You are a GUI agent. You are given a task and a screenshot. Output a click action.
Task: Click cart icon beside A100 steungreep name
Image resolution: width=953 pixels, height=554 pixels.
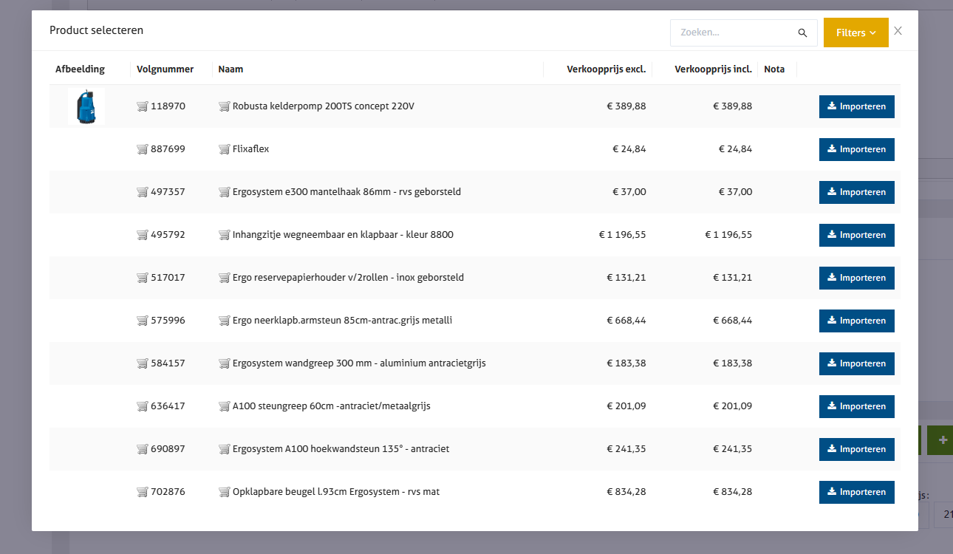225,406
